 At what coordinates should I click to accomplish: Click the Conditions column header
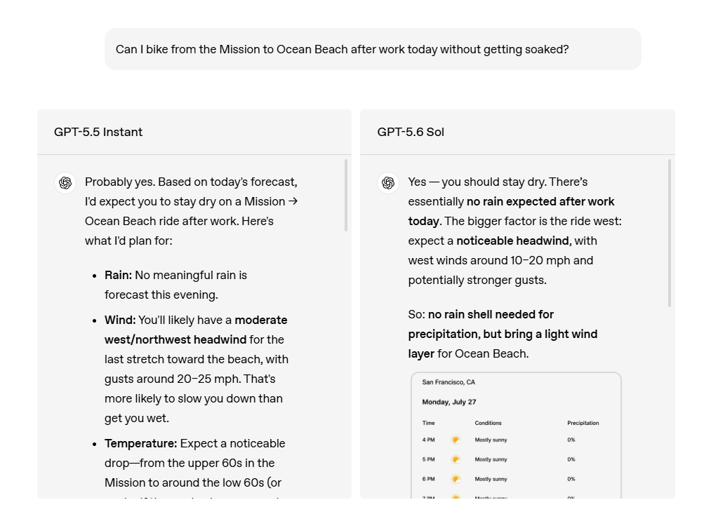(488, 423)
